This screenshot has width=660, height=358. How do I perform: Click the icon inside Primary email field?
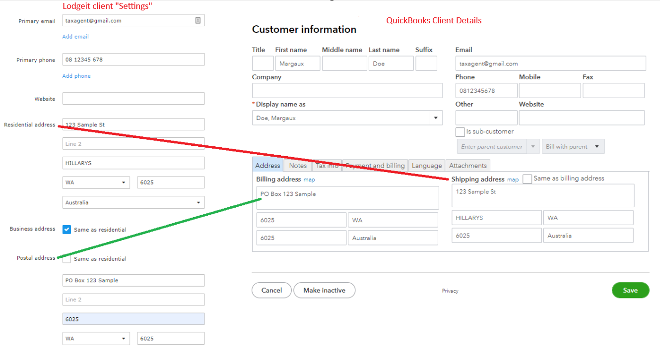[x=198, y=20]
